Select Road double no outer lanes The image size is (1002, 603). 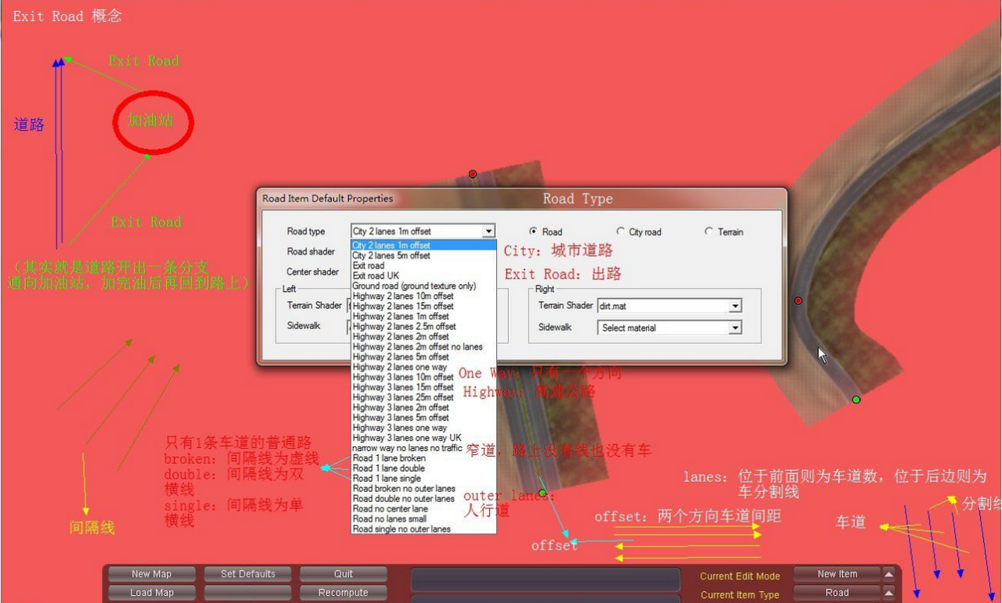[424, 498]
